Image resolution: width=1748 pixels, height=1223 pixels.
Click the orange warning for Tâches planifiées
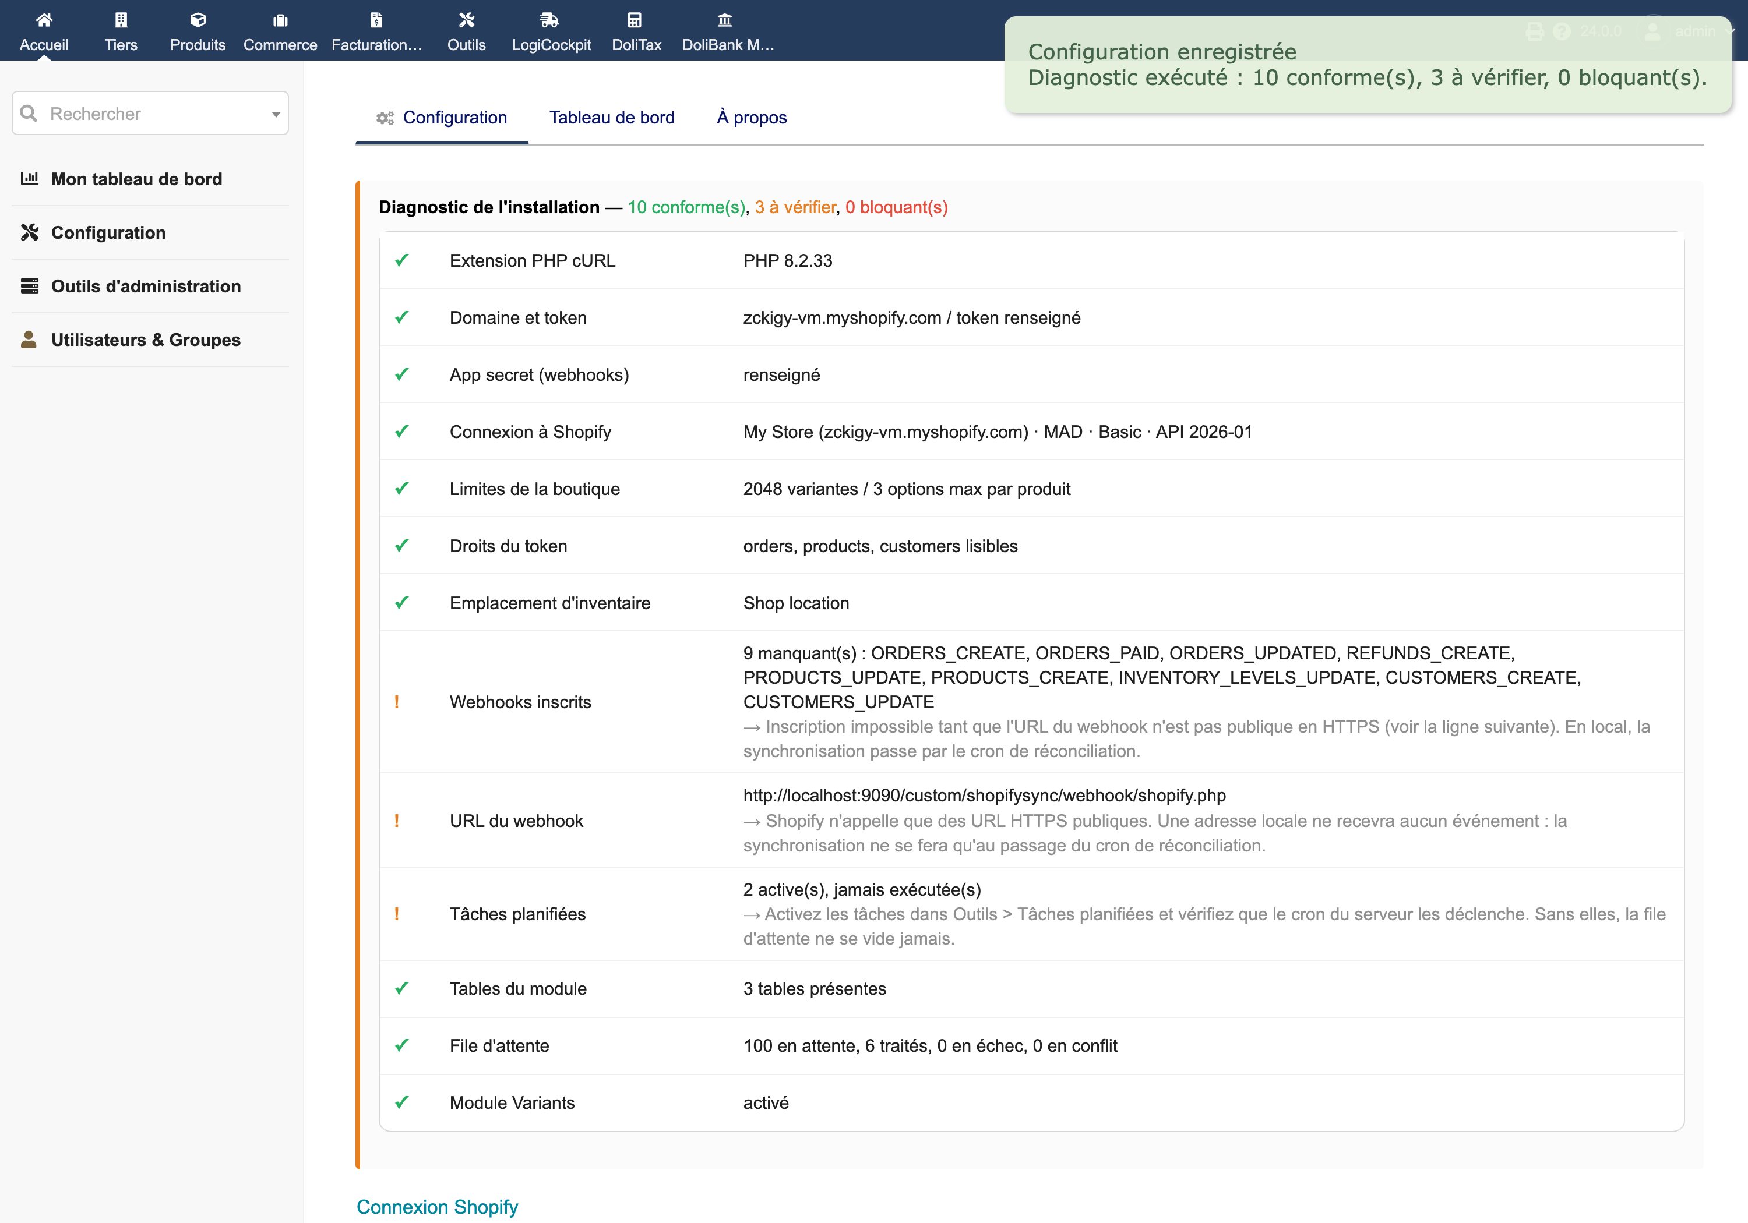click(x=397, y=914)
